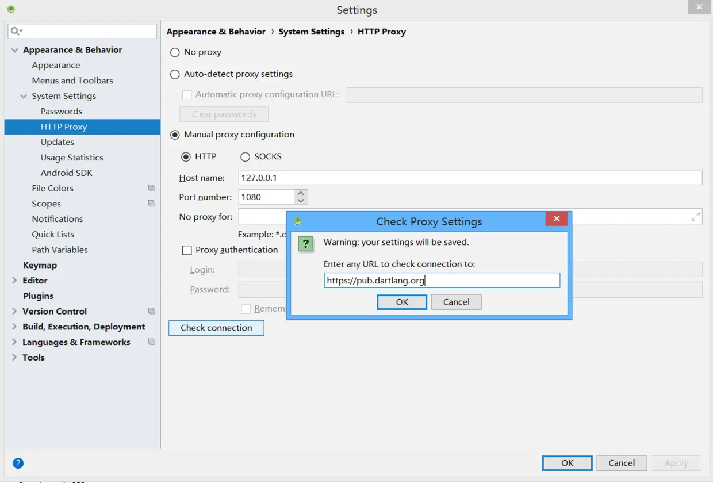Click the green question icon in dialog
The width and height of the screenshot is (713, 483).
pyautogui.click(x=306, y=244)
